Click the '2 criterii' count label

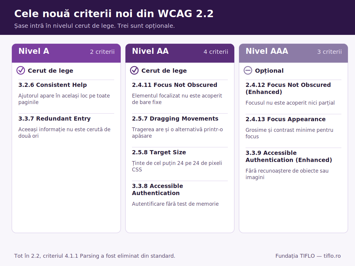[x=102, y=52]
